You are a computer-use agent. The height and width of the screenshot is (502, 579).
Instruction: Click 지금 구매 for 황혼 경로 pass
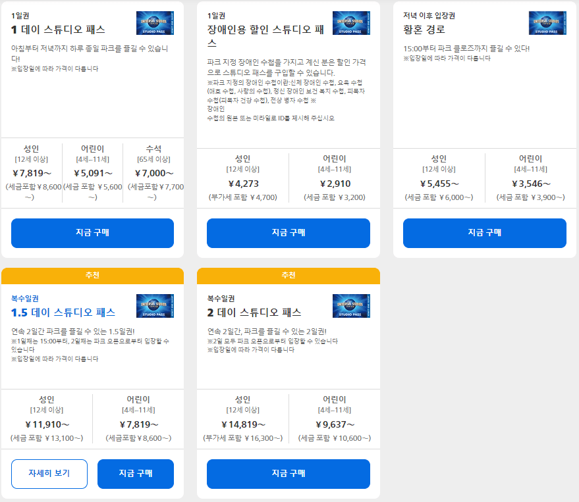tap(484, 233)
